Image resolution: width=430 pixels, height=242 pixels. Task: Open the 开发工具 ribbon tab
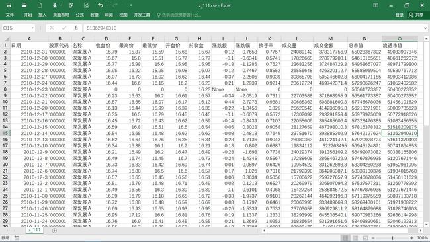142,15
